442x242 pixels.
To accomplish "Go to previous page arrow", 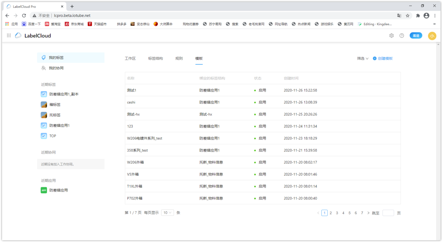I will point(318,213).
